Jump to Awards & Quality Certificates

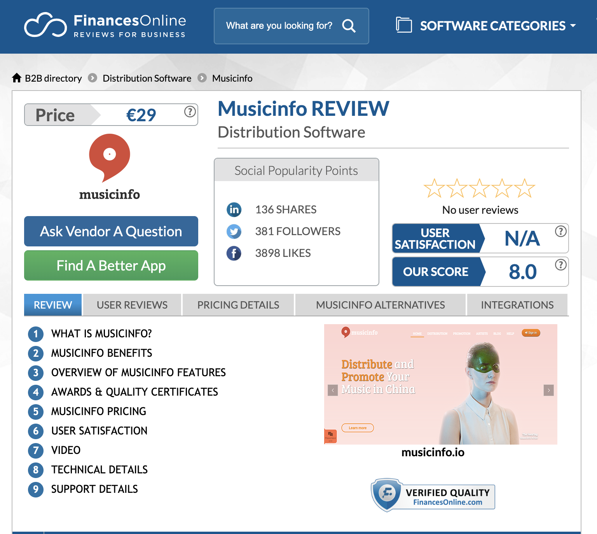coord(134,392)
